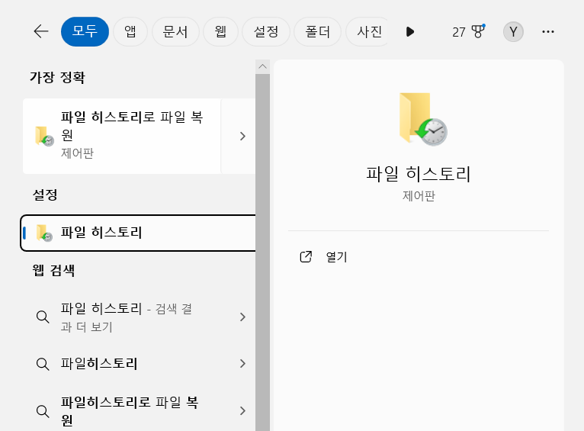Screen dimensions: 584x431
Task: Open the Y account avatar
Action: click(513, 32)
